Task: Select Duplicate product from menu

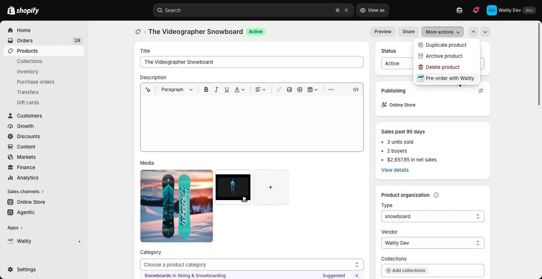Action: pyautogui.click(x=447, y=45)
